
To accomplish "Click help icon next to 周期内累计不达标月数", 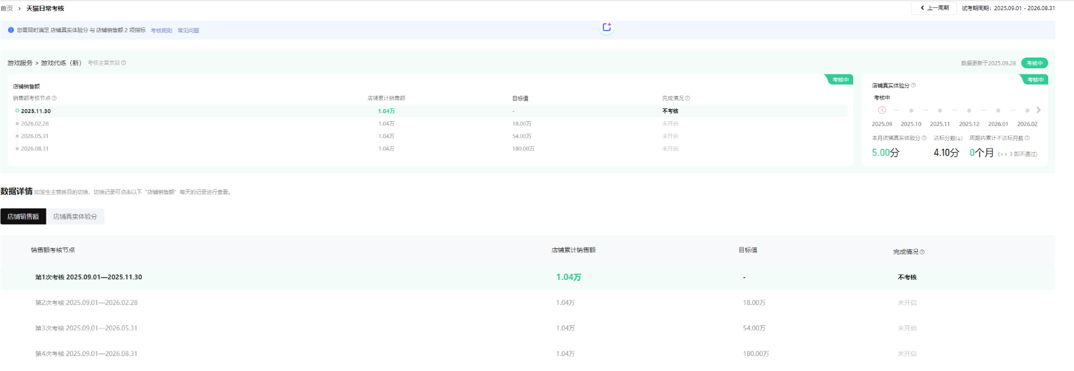I will click(1027, 138).
